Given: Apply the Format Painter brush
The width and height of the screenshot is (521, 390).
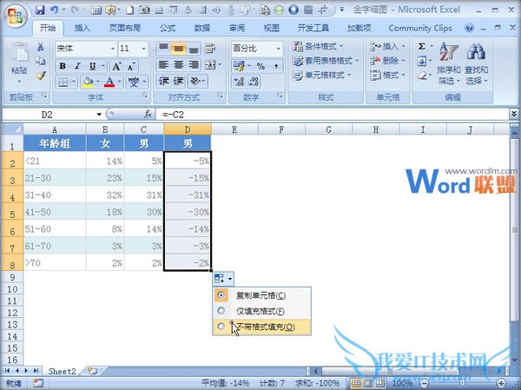Looking at the screenshot, I should [x=41, y=76].
